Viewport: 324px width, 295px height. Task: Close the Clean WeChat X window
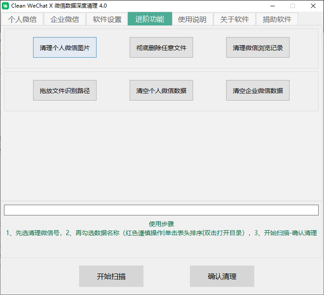313,6
